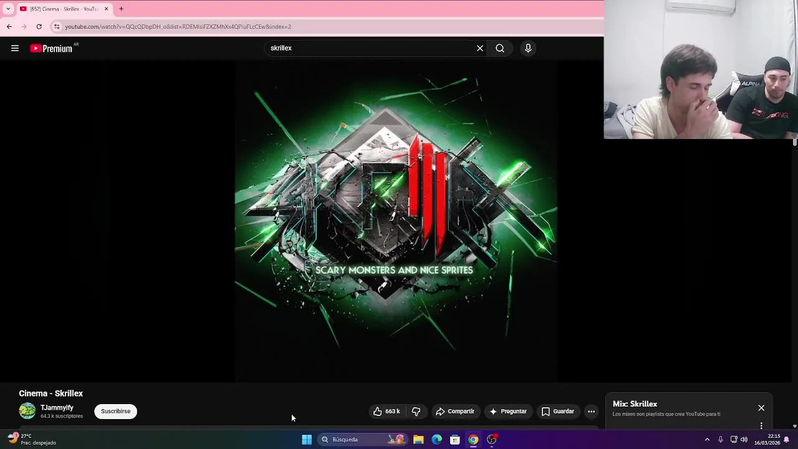This screenshot has height=449, width=798.
Task: Click the tray microphone icon
Action: 721,440
